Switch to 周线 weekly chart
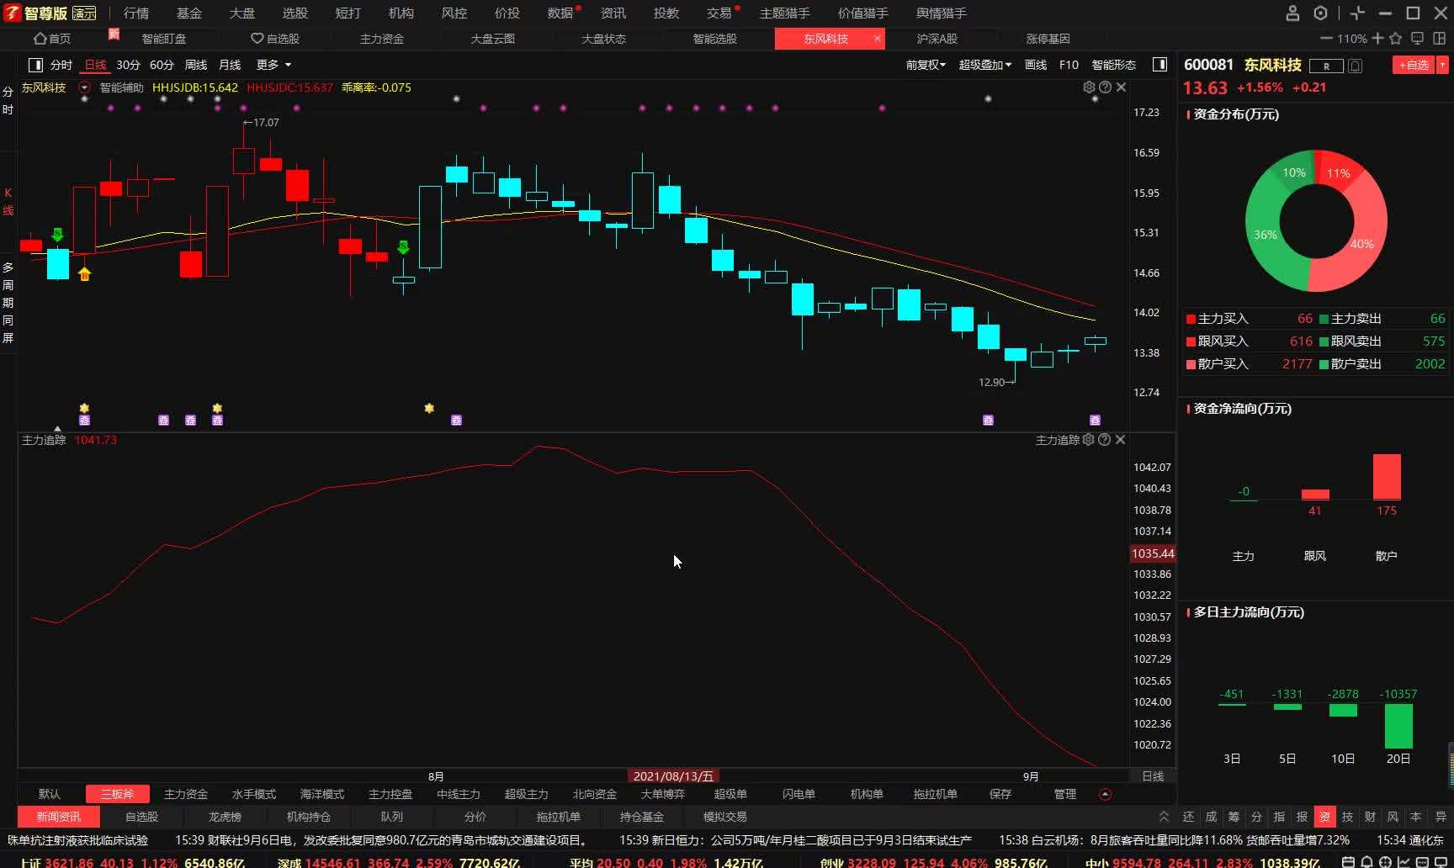This screenshot has width=1454, height=868. click(x=195, y=65)
